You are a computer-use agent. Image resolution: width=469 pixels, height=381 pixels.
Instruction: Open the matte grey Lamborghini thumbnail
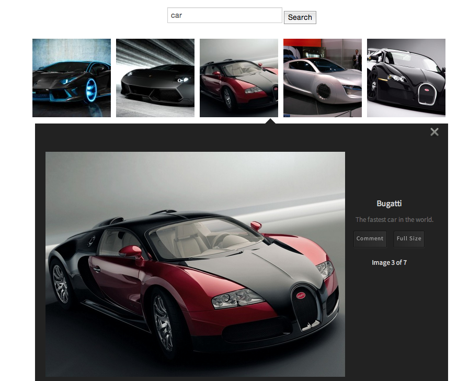click(x=155, y=78)
